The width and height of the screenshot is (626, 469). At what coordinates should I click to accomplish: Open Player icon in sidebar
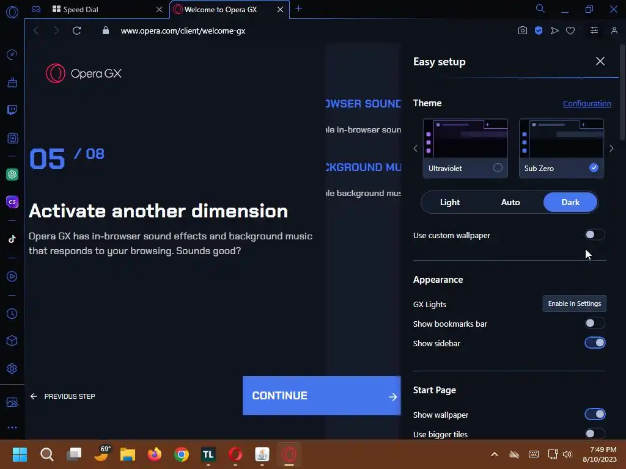coord(12,277)
